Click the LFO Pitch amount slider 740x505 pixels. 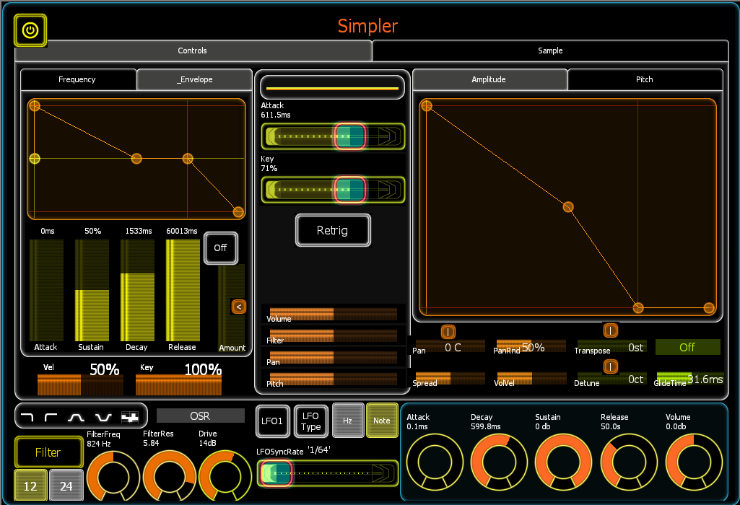[x=334, y=379]
